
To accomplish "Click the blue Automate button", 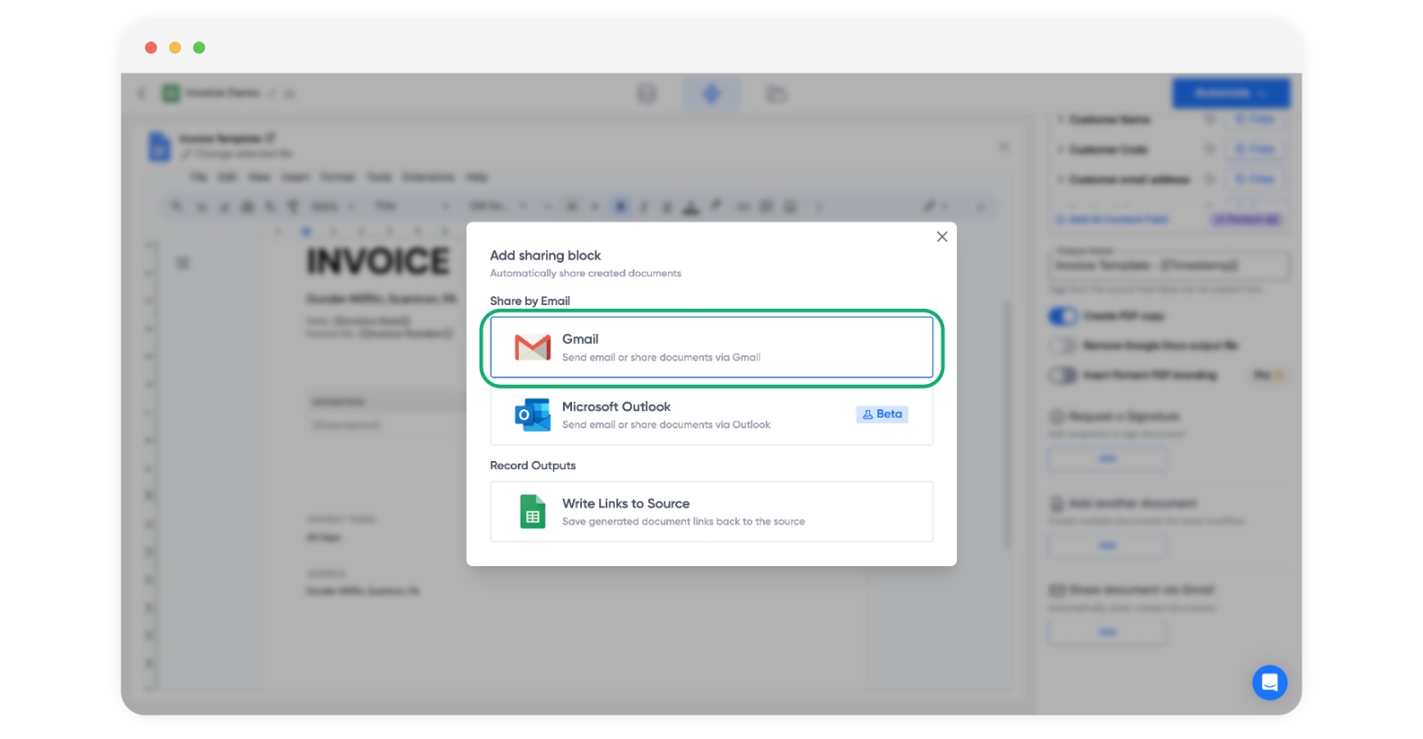I will (x=1230, y=93).
